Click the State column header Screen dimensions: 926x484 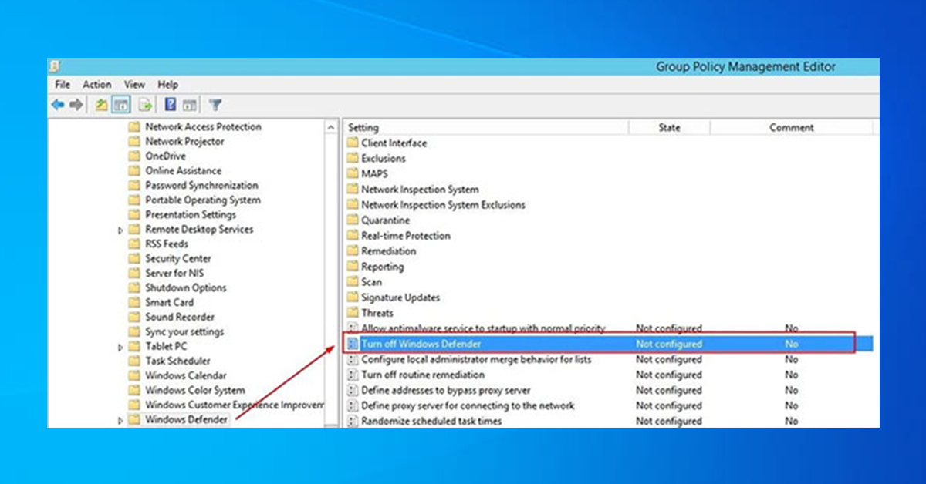coord(669,127)
